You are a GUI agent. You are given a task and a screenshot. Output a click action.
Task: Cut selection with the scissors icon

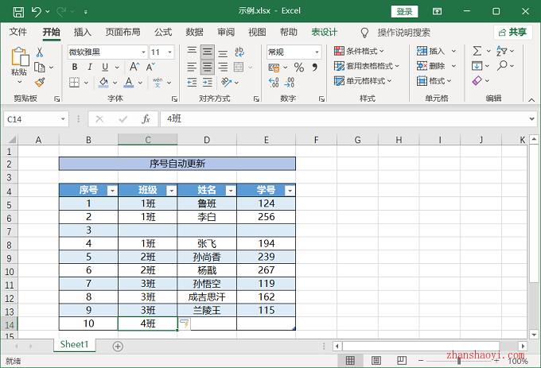click(40, 52)
